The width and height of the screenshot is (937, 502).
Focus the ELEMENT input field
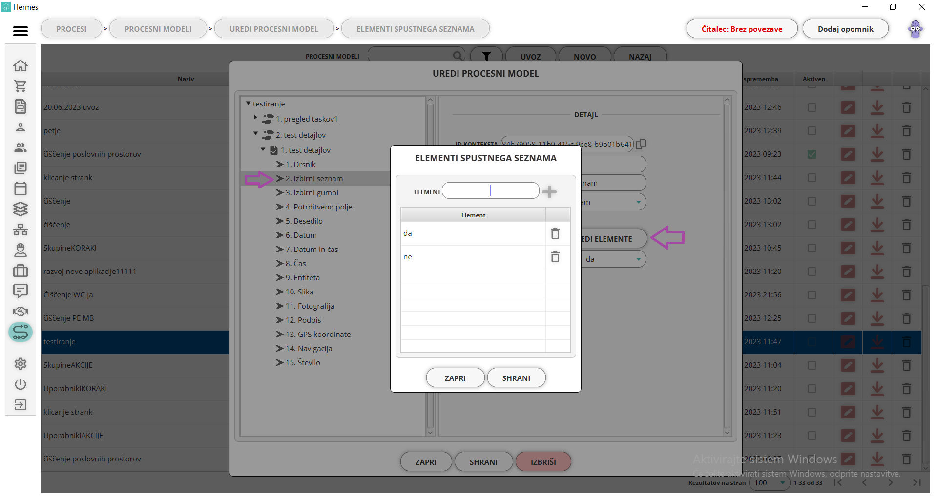coord(491,190)
